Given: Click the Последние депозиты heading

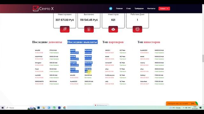Looking at the screenshot, I should 47,42.
